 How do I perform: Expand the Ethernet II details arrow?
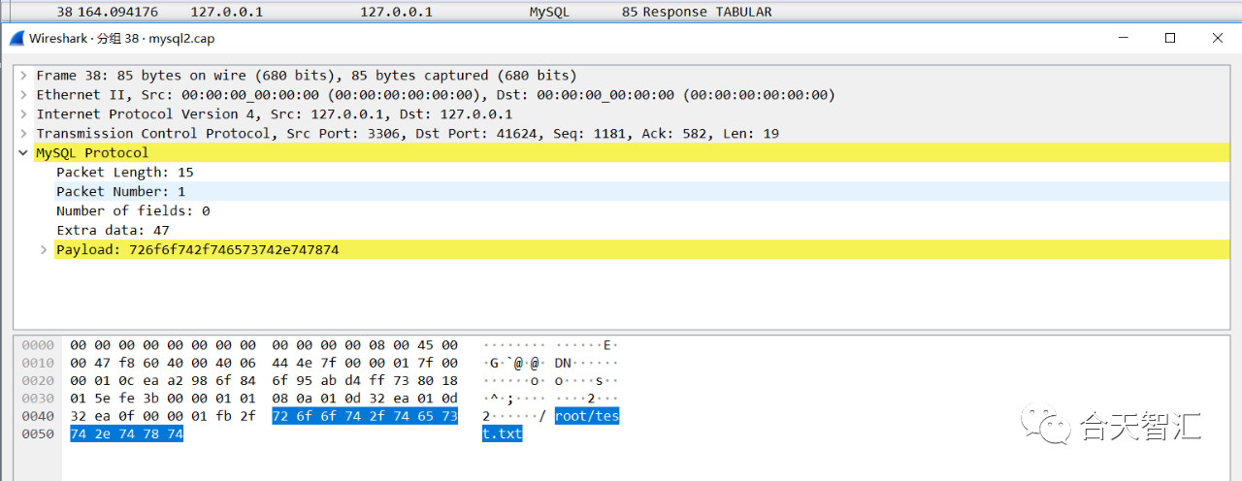[23, 95]
